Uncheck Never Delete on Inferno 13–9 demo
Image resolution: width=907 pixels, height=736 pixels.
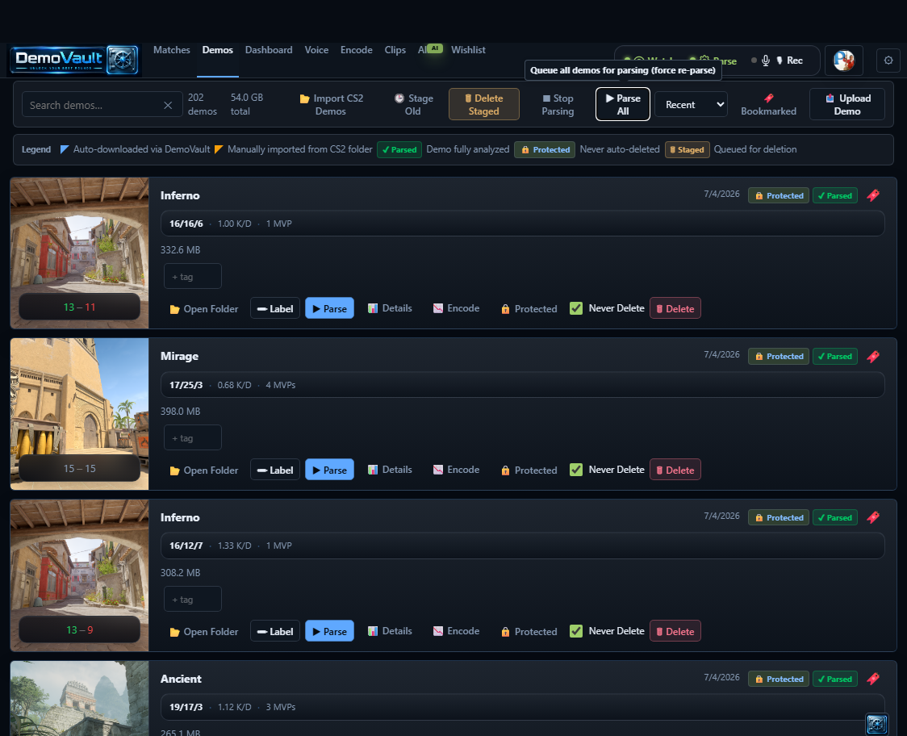(x=576, y=631)
